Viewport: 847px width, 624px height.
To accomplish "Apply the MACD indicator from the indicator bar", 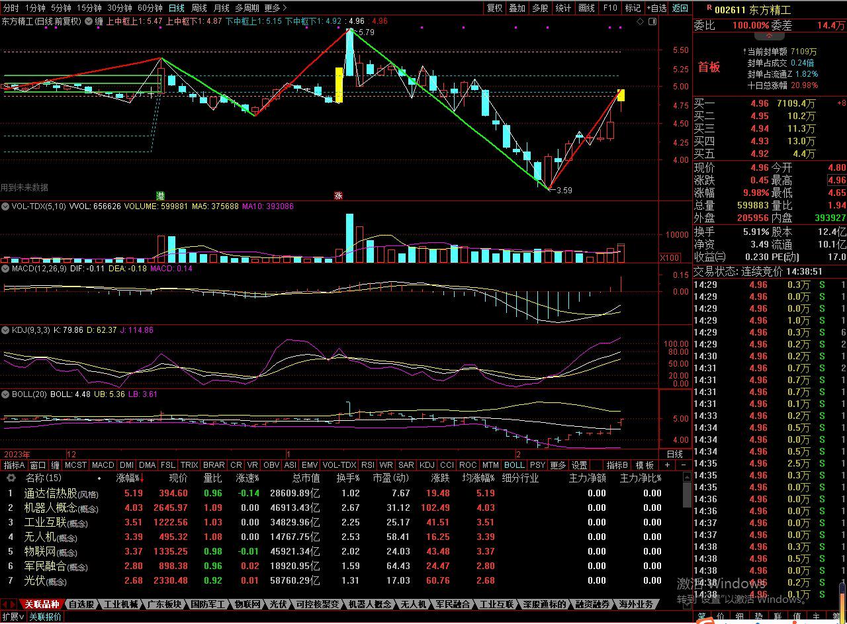I will coord(103,465).
